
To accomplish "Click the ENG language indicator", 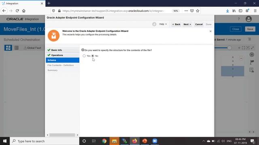I will point(229,141).
